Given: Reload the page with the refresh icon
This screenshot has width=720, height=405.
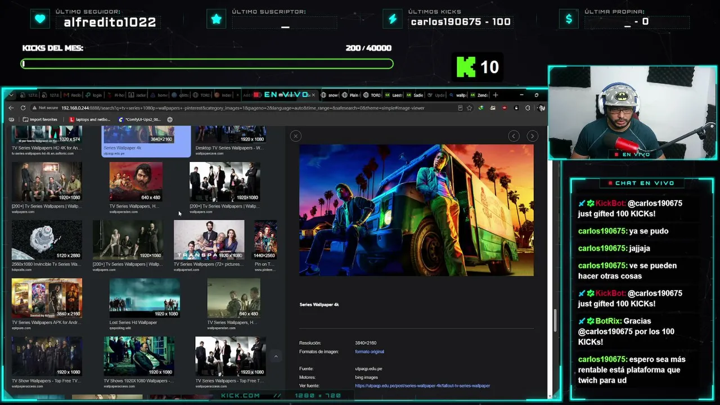Looking at the screenshot, I should click(23, 108).
